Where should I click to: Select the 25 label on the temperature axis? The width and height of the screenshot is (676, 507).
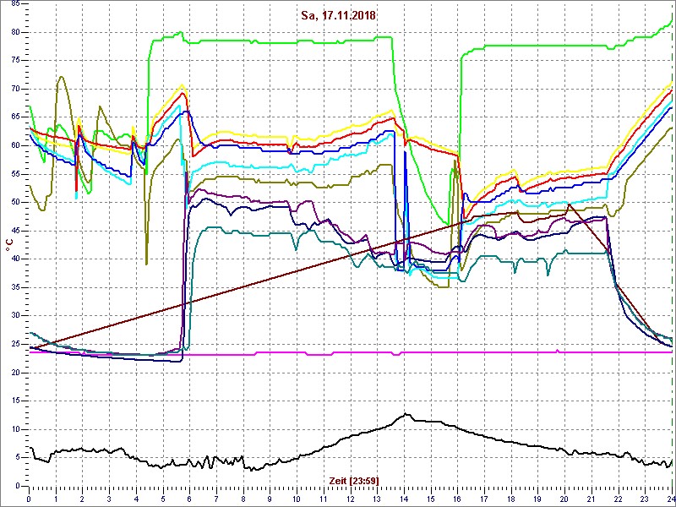(14, 345)
